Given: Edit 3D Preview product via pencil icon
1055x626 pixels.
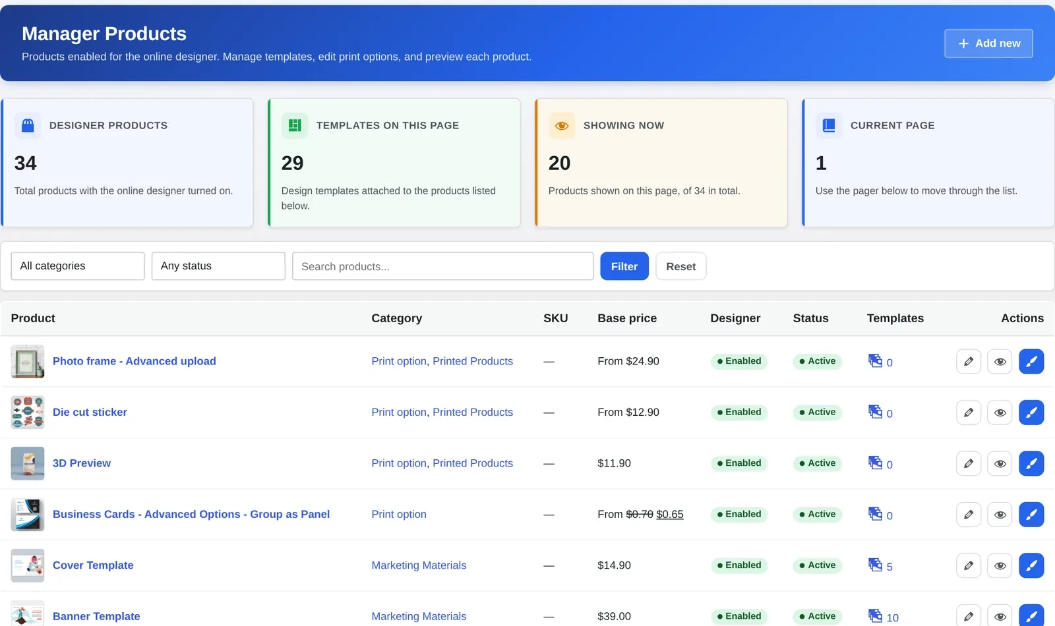Looking at the screenshot, I should (x=969, y=463).
